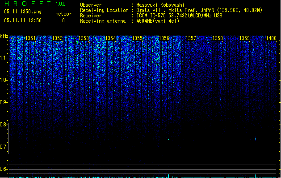
Task: Click the Ogata-vill. Akita-Pref. location text
Action: (199, 10)
